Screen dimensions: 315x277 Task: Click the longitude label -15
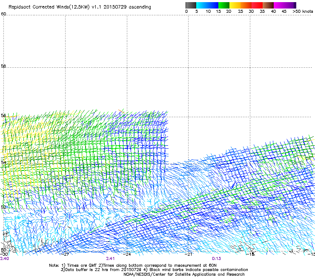pos(312,254)
